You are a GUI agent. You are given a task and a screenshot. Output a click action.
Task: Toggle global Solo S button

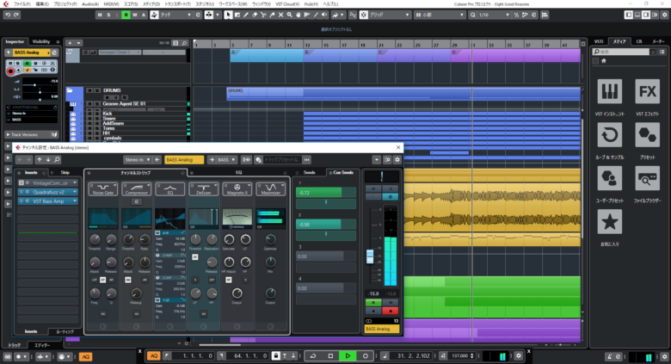coord(108,15)
